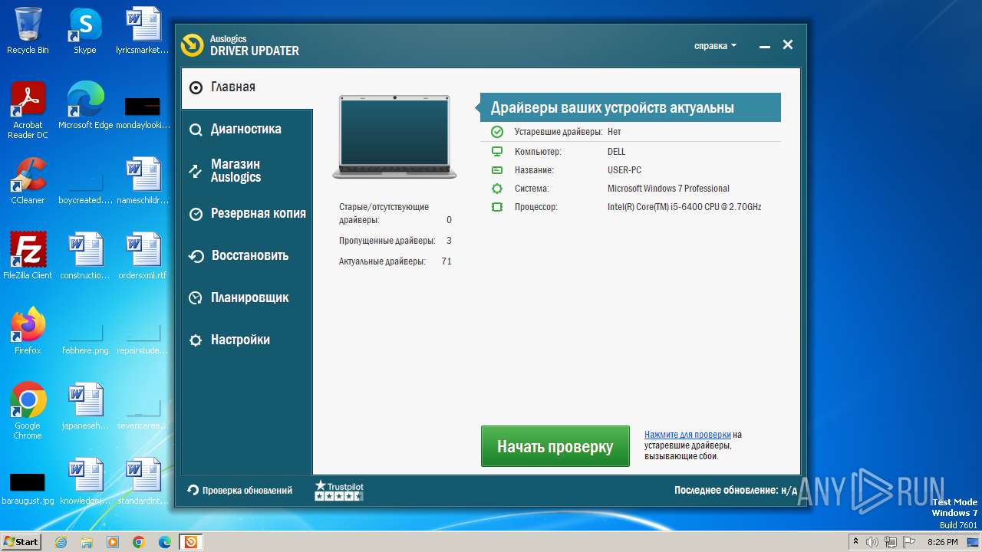Screen dimensions: 982x552
Task: Select the ordersxml.rtf desktop file
Action: (x=143, y=256)
